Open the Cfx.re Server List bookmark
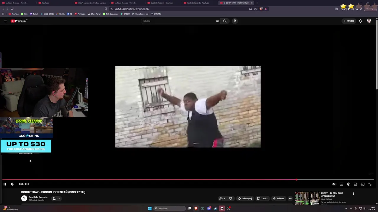The width and height of the screenshot is (378, 212). (x=140, y=14)
